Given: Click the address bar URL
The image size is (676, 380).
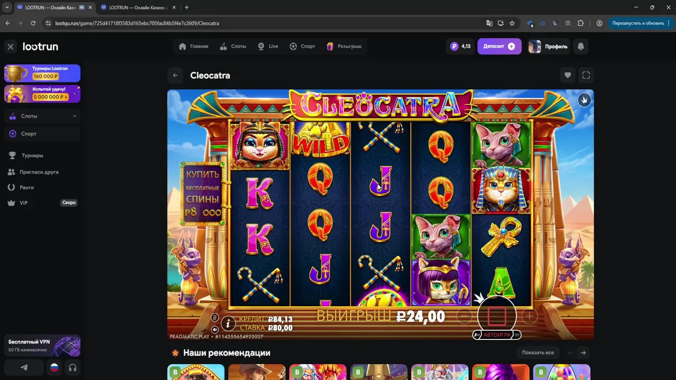Looking at the screenshot, I should (x=137, y=23).
